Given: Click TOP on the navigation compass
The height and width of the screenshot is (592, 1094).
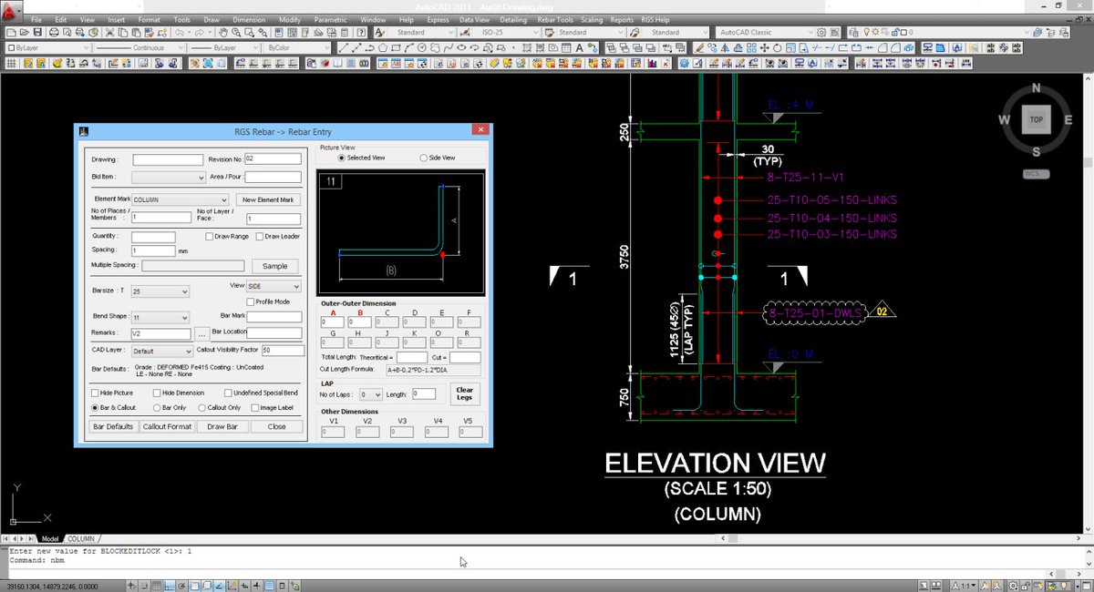Looking at the screenshot, I should coord(1036,119).
